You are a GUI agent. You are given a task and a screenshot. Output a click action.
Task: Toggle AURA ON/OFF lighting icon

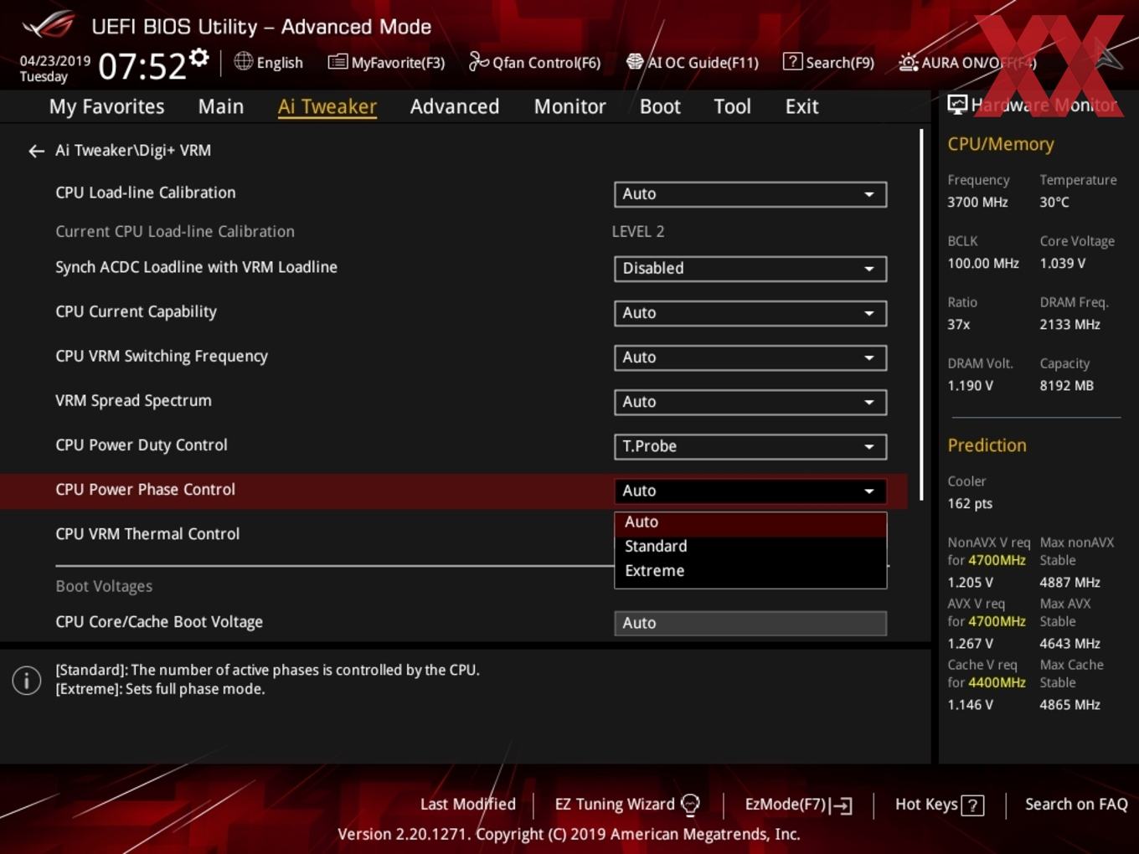tap(908, 63)
